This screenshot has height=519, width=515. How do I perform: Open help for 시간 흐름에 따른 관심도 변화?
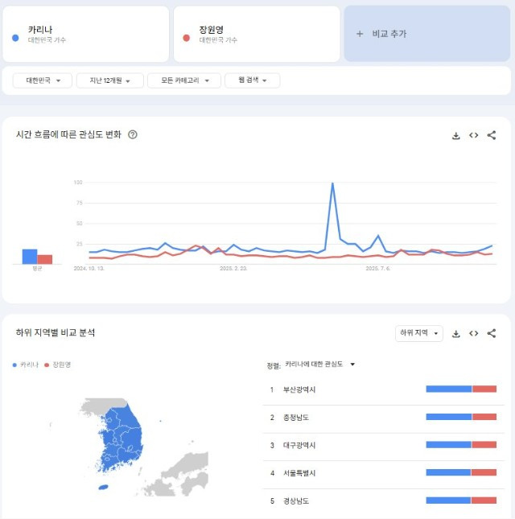(x=133, y=135)
